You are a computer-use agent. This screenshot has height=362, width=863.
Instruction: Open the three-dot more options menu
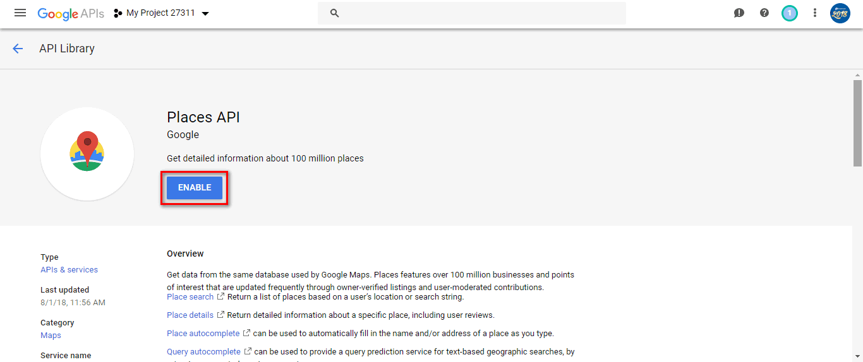pyautogui.click(x=815, y=13)
